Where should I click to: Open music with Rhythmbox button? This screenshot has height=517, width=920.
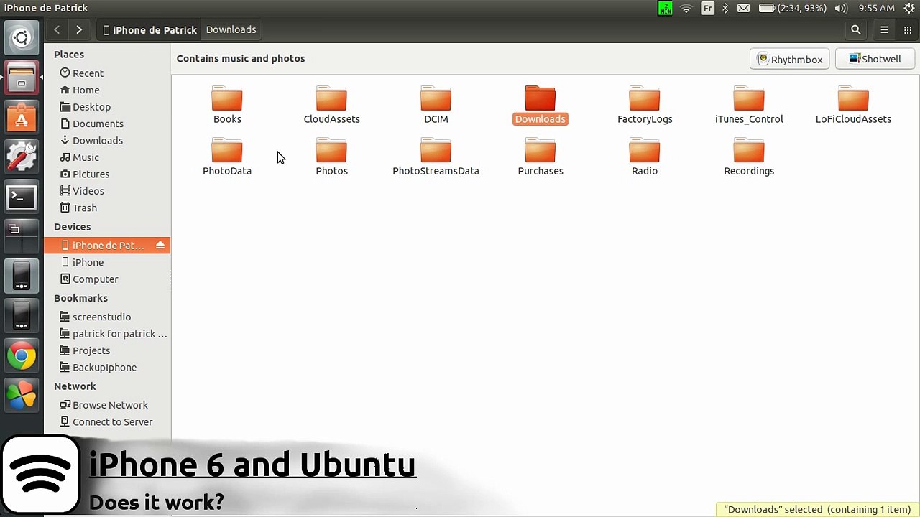coord(790,59)
